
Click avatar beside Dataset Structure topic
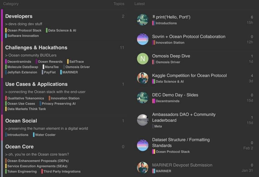point(143,145)
